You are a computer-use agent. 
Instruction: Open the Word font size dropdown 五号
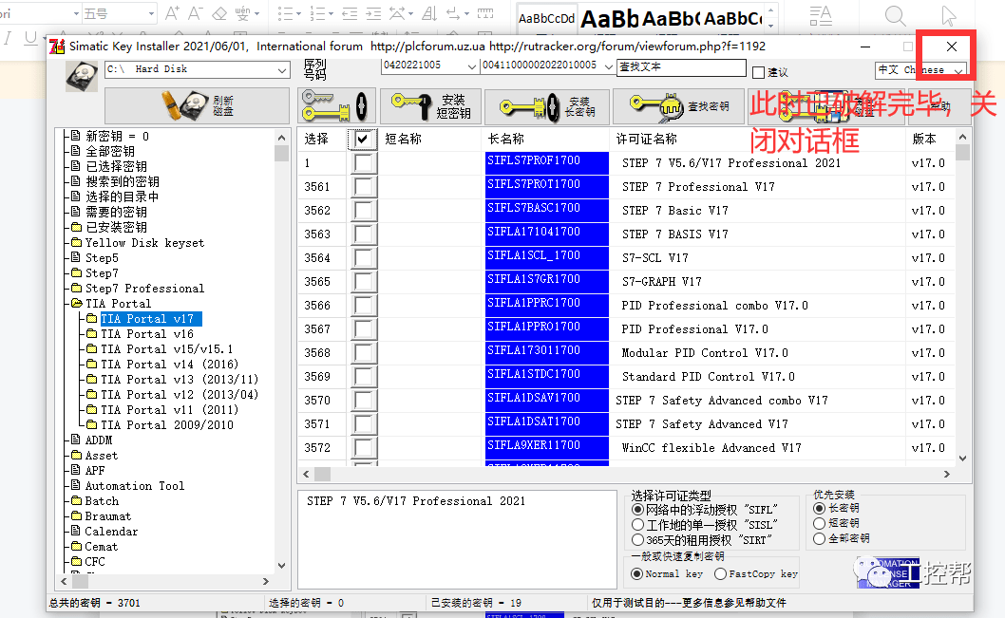151,13
